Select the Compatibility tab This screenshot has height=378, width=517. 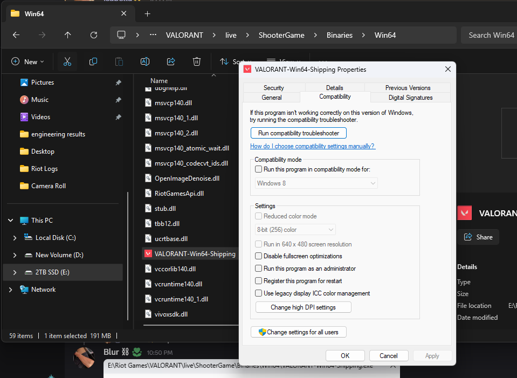point(335,97)
